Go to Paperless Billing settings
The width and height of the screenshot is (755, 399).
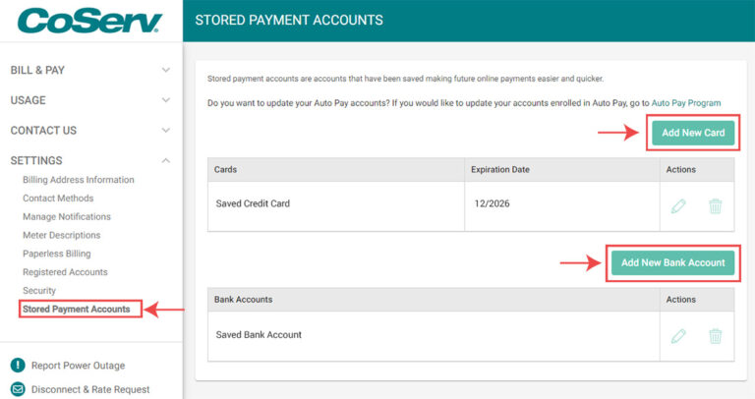pyautogui.click(x=57, y=254)
